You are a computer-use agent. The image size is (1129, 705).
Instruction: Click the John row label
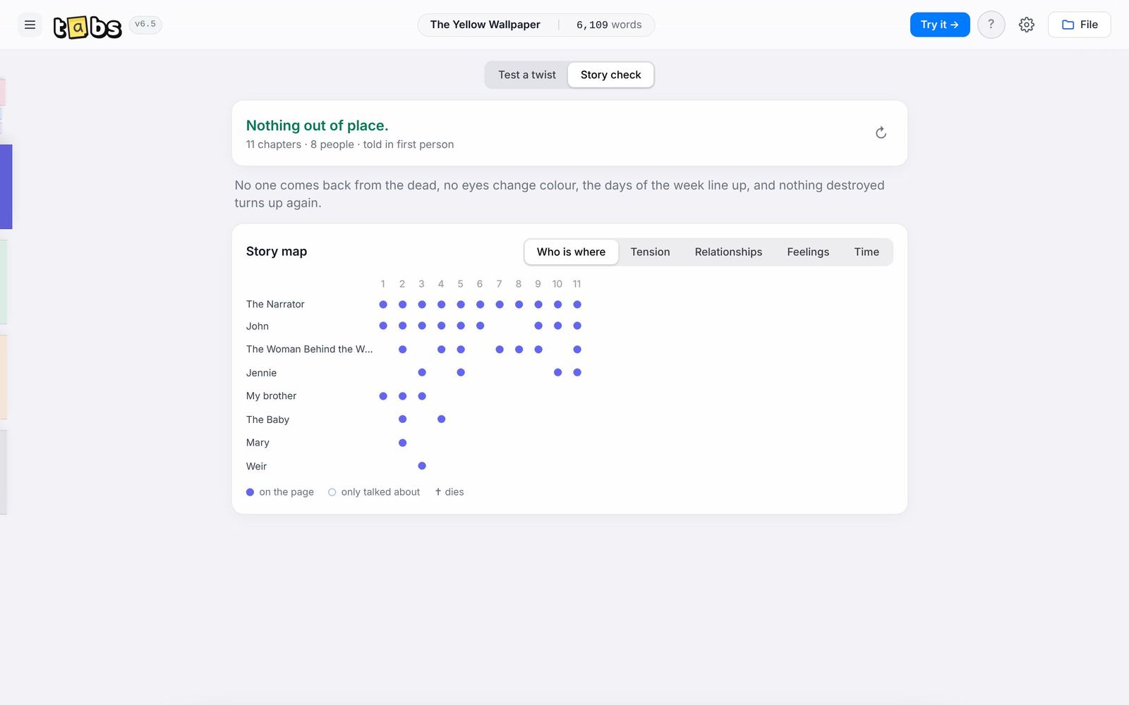(x=258, y=326)
